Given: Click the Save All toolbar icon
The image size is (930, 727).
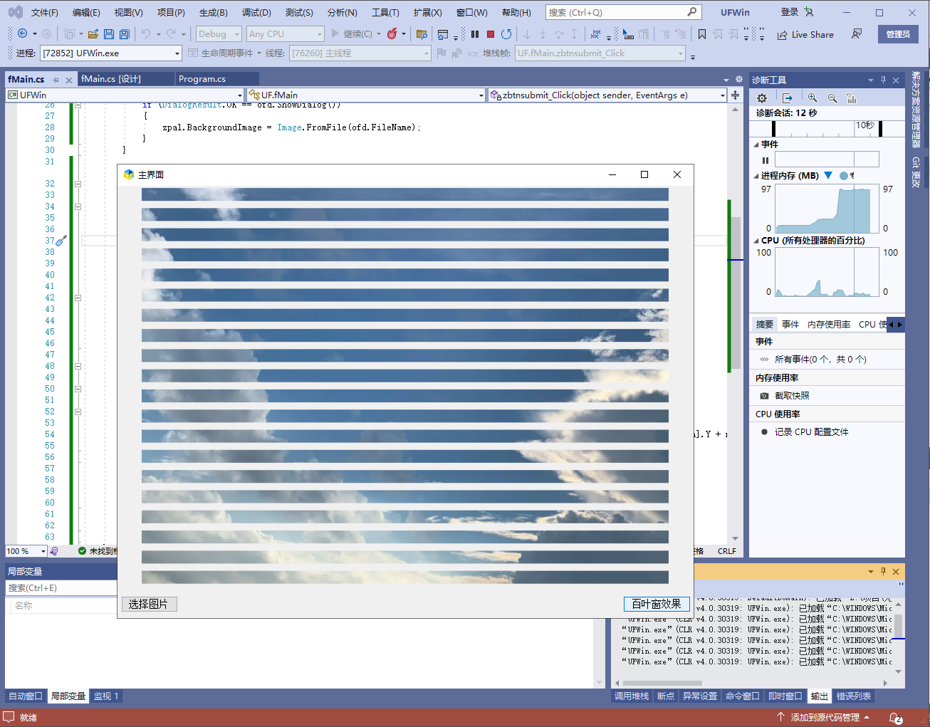Looking at the screenshot, I should pyautogui.click(x=124, y=34).
